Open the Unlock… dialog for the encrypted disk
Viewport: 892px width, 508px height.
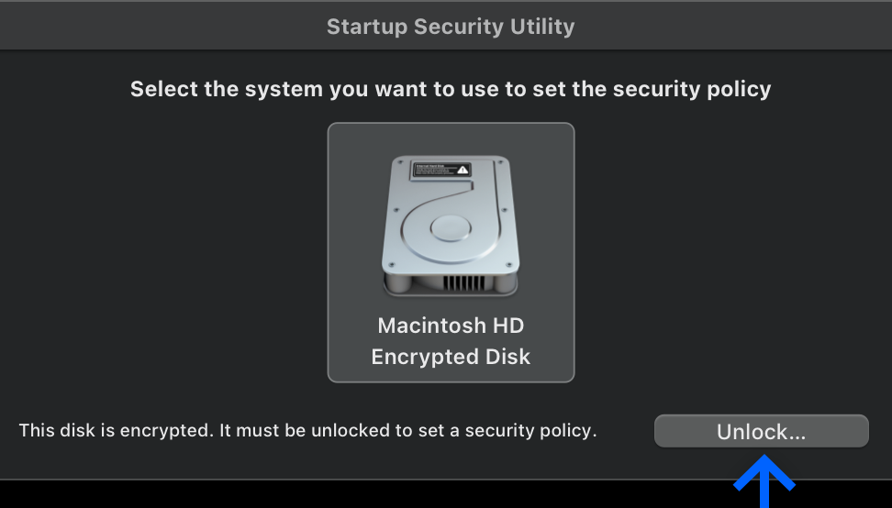761,431
